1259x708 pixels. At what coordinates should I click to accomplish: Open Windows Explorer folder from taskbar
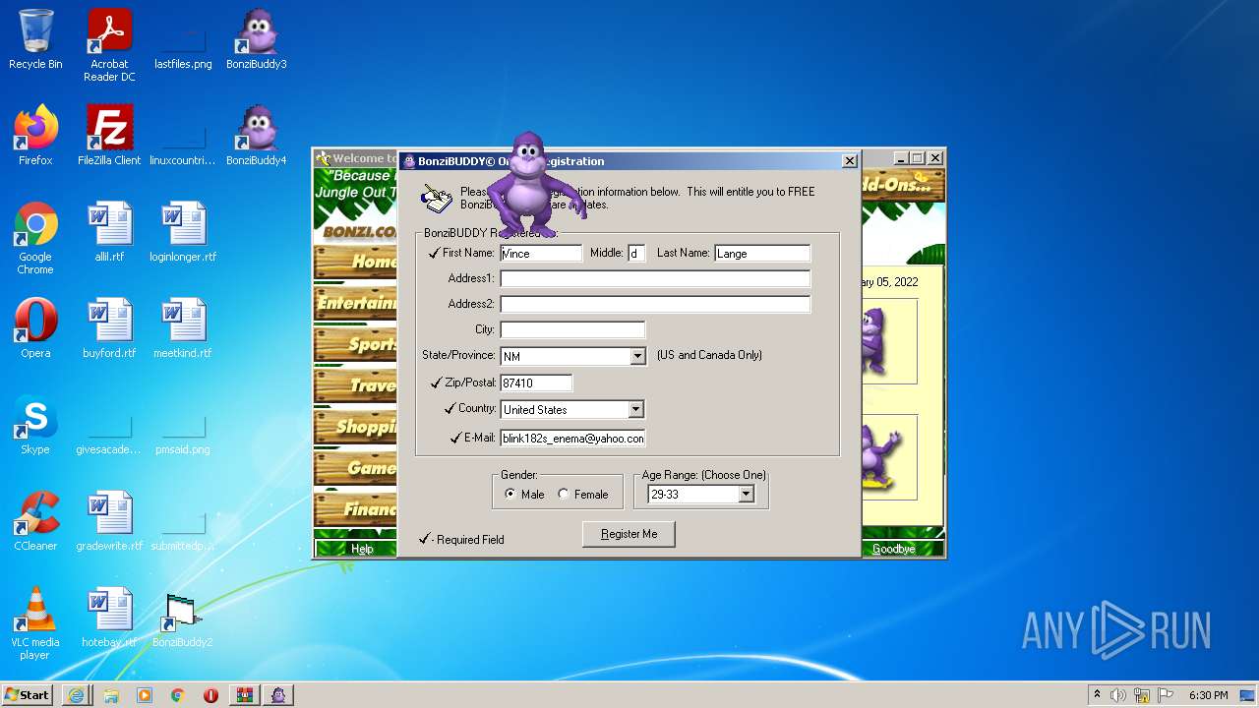pos(110,695)
